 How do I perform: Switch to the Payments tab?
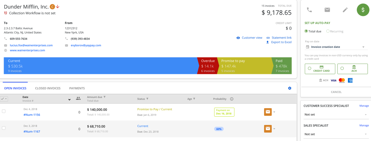[x=77, y=88]
